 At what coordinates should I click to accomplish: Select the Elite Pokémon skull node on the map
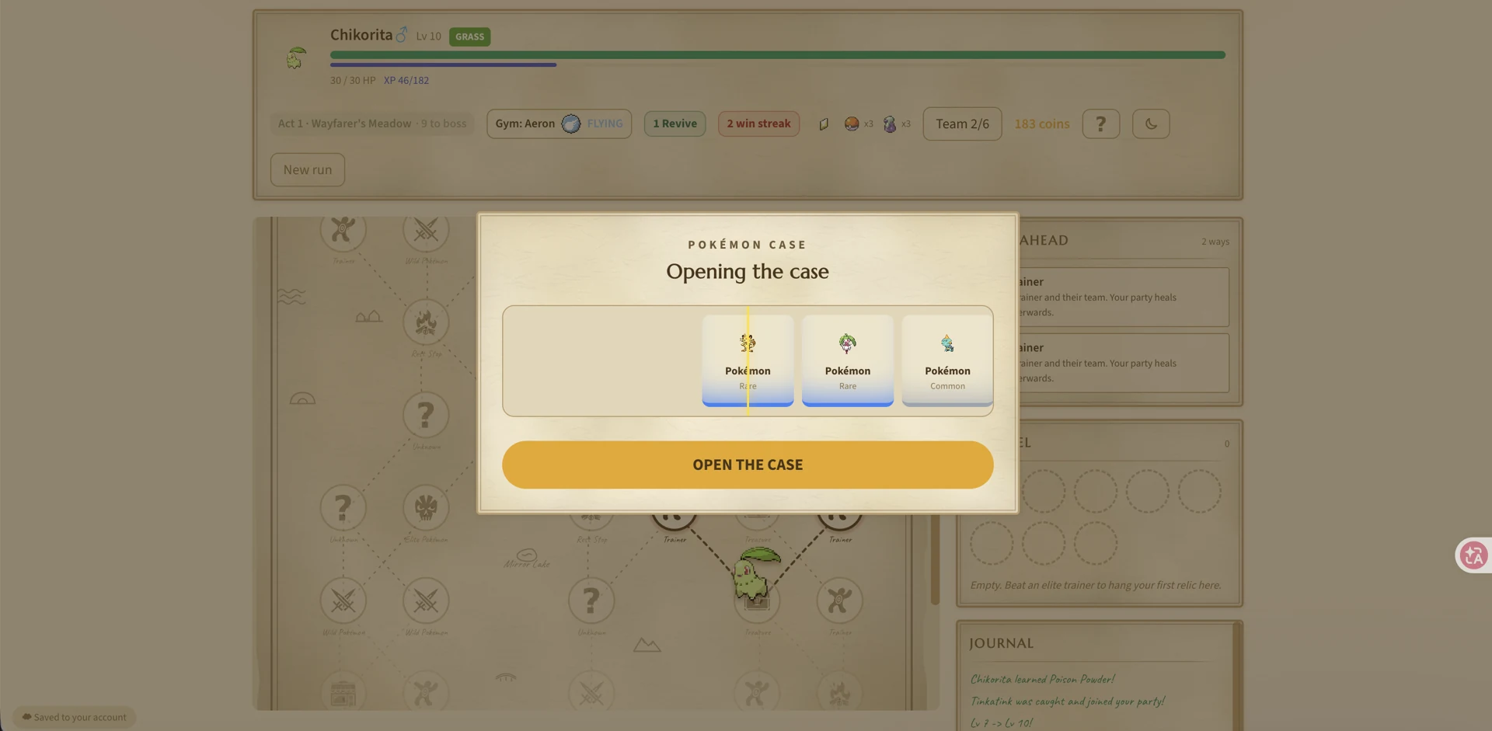click(426, 508)
